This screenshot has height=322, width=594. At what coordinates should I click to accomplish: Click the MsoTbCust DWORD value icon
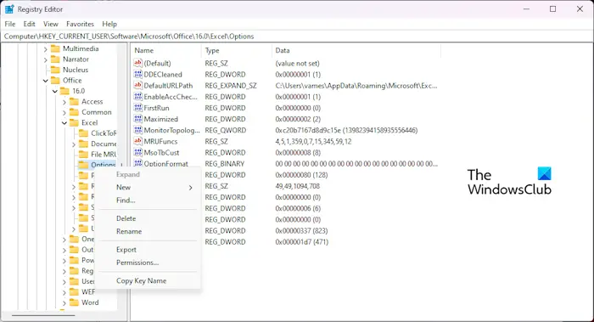coord(137,152)
